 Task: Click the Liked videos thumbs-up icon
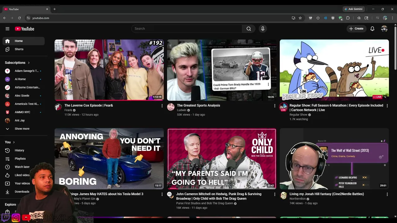7,175
